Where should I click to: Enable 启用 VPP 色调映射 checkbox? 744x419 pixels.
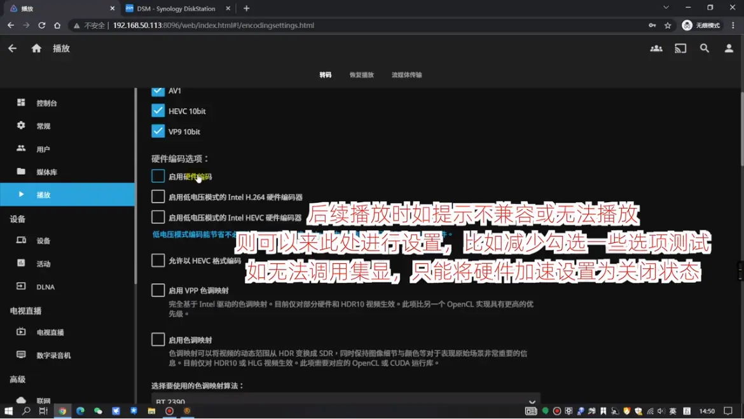158,290
